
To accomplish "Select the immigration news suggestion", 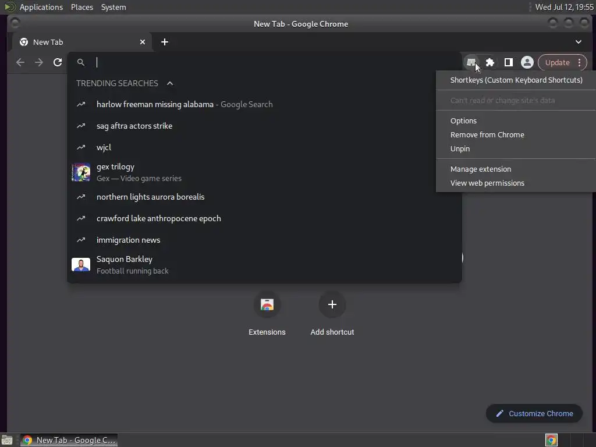I will tap(265, 240).
